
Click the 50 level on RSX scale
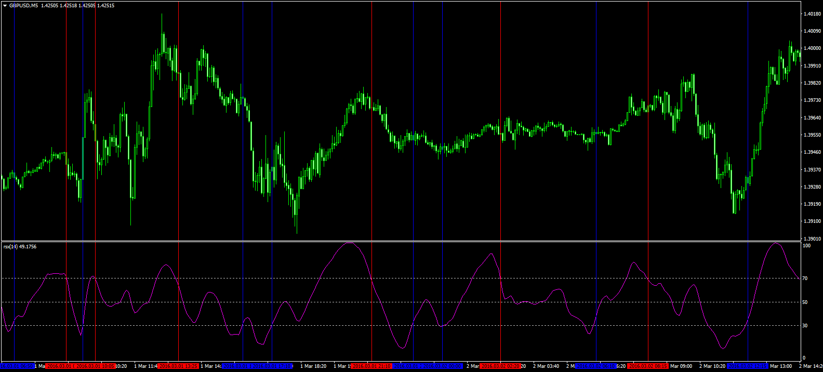pos(805,302)
